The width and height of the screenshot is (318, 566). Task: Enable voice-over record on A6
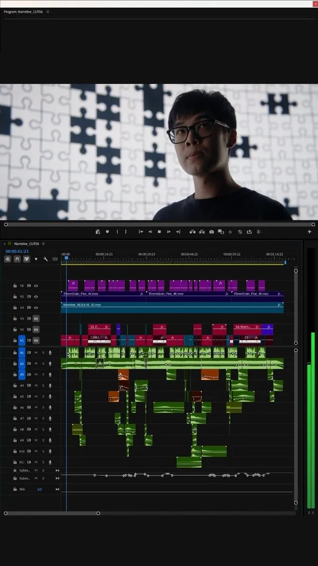point(50,407)
